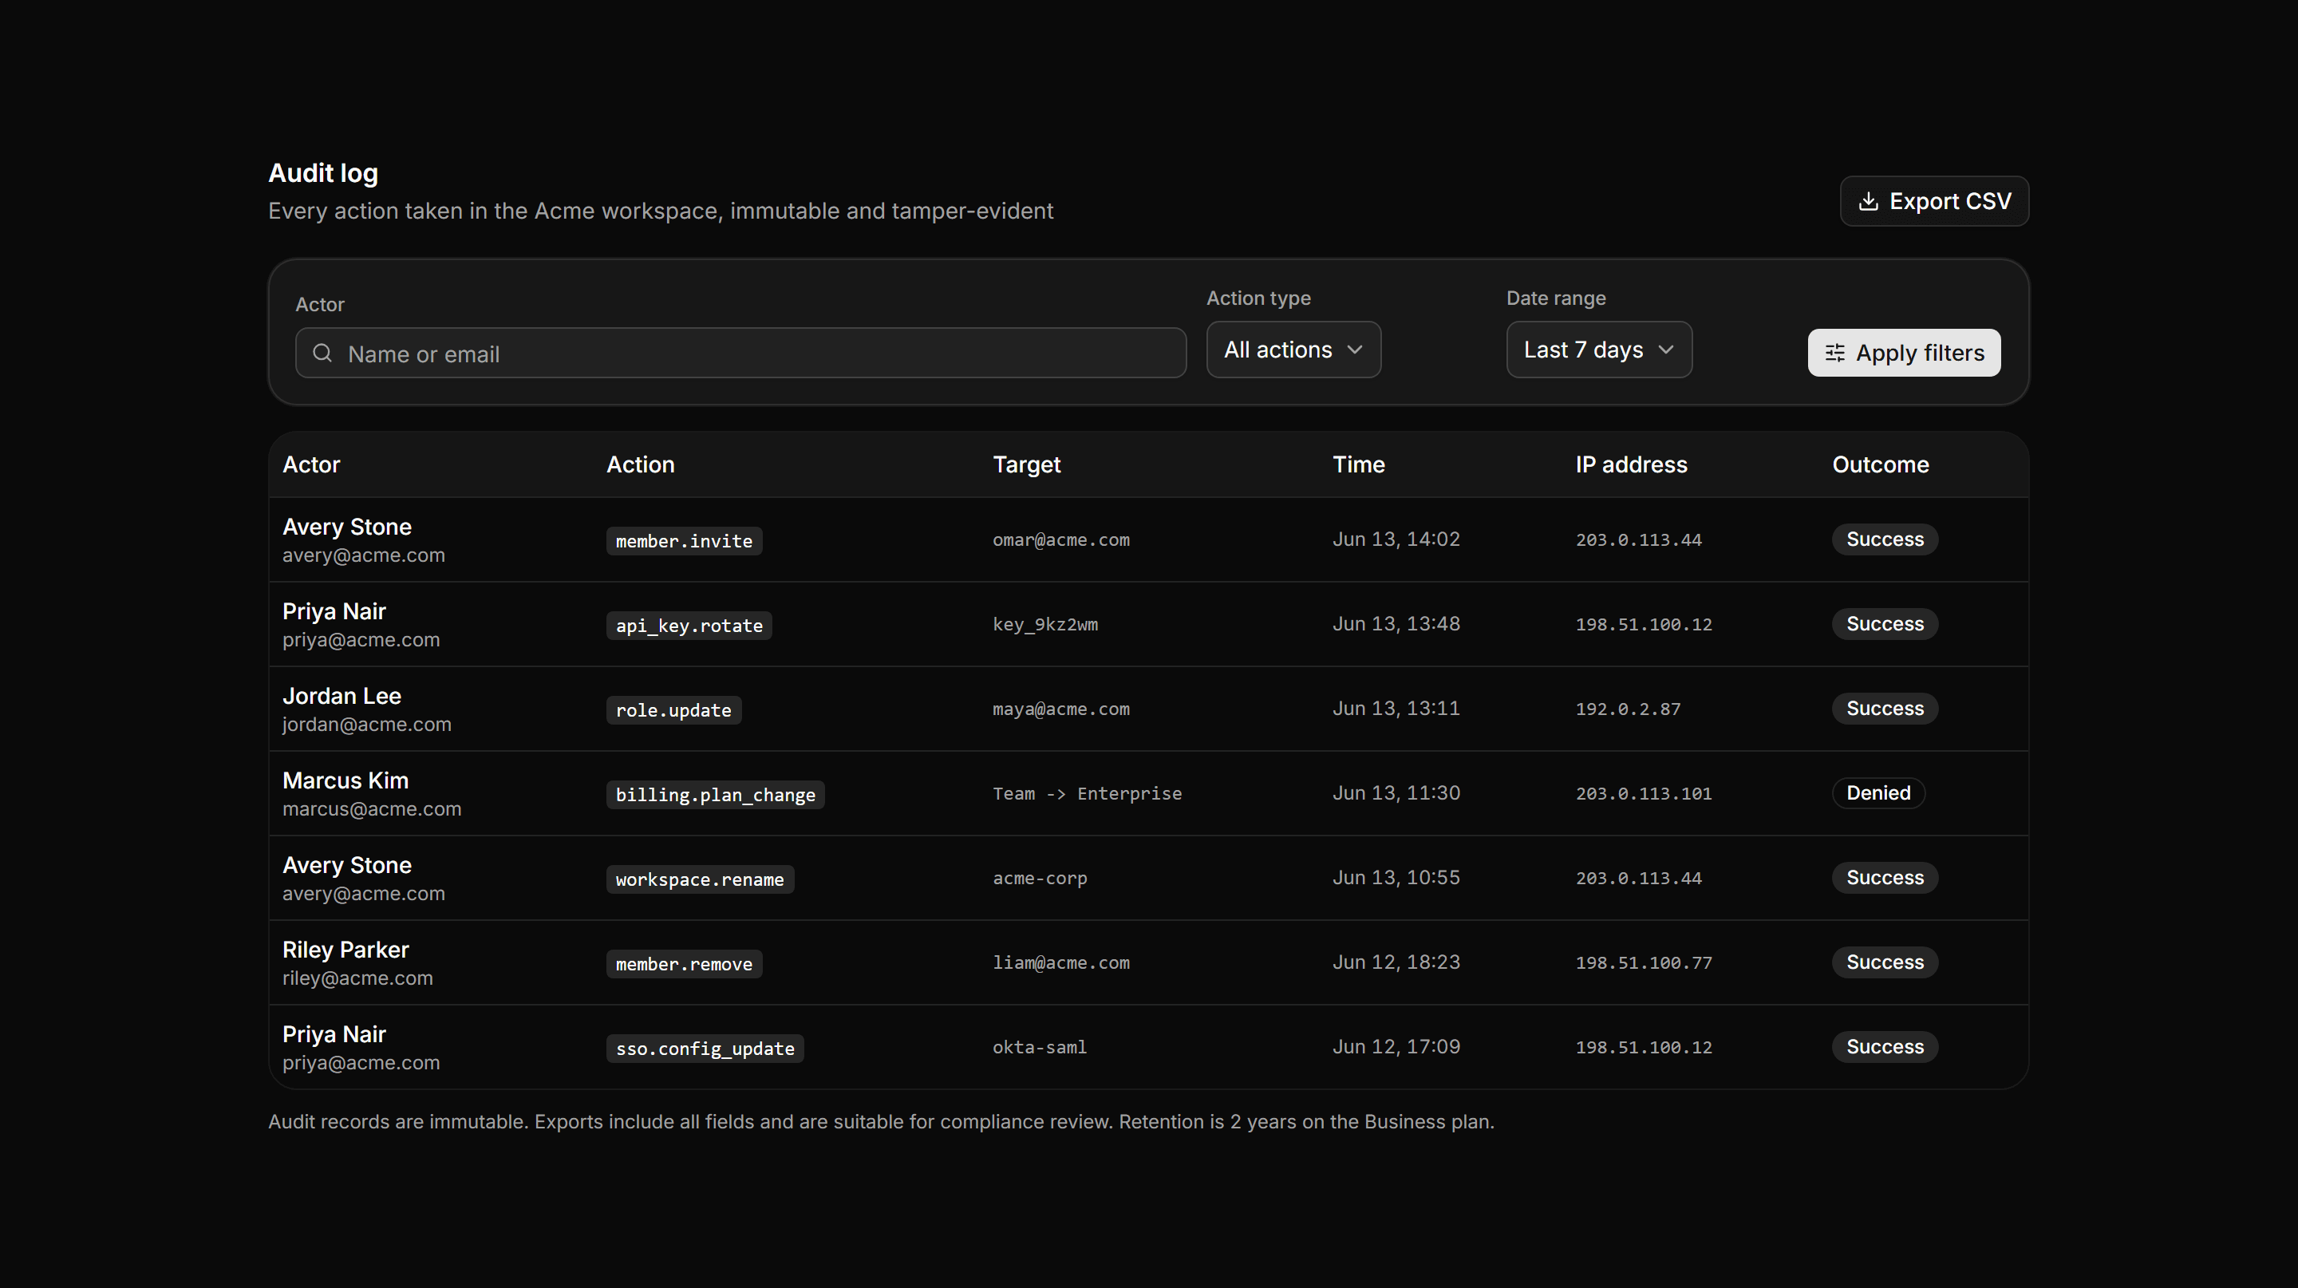Screen dimensions: 2298x1288
Task: Click the chevron on Last 7 days dropdown
Action: tap(1665, 350)
